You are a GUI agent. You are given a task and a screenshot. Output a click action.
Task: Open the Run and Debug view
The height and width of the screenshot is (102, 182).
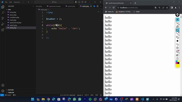(3, 24)
